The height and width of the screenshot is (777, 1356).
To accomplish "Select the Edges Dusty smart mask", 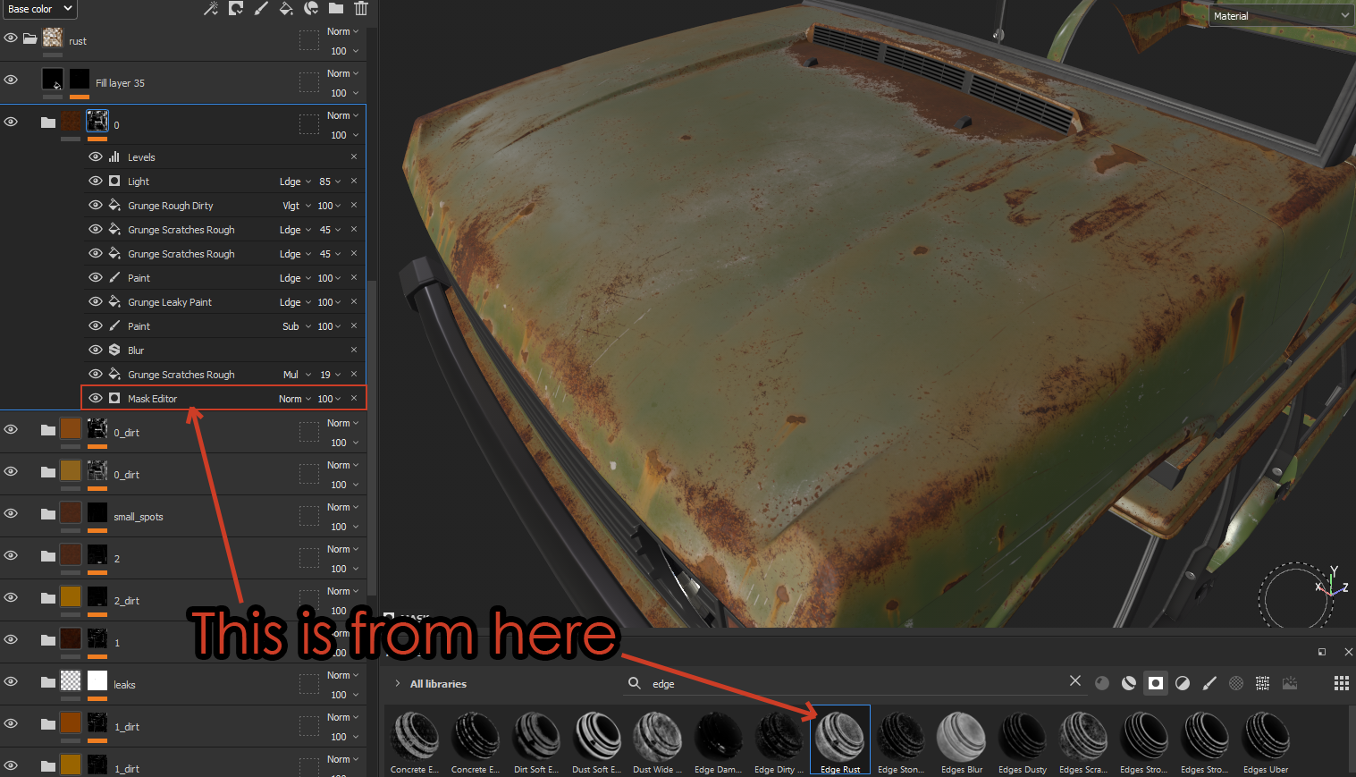I will pyautogui.click(x=1023, y=739).
